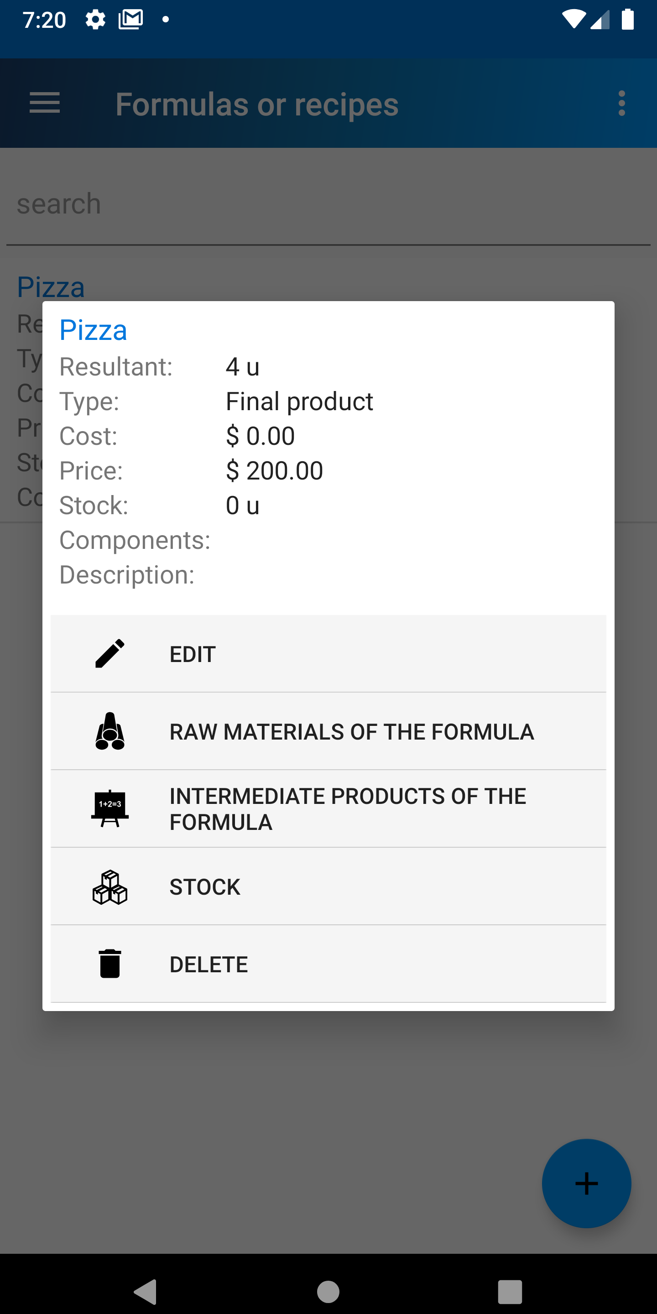Tap the stacked boxes Stock icon

coord(109,887)
